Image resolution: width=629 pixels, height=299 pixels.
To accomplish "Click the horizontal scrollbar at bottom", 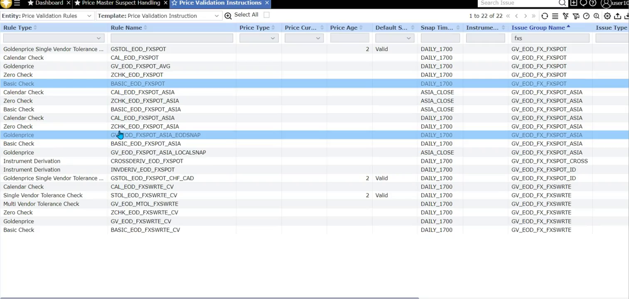I will coord(209,298).
